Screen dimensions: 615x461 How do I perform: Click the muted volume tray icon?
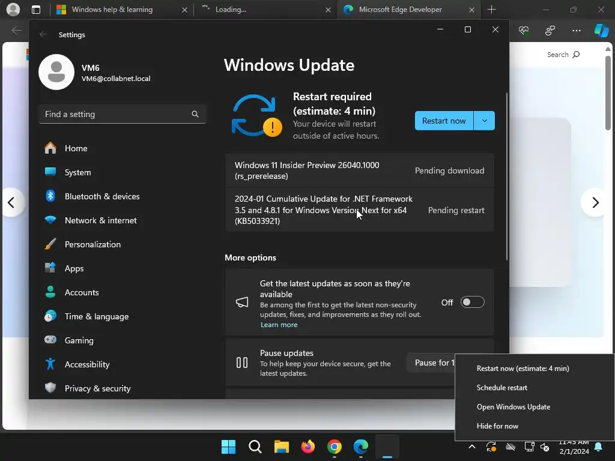[x=545, y=447]
